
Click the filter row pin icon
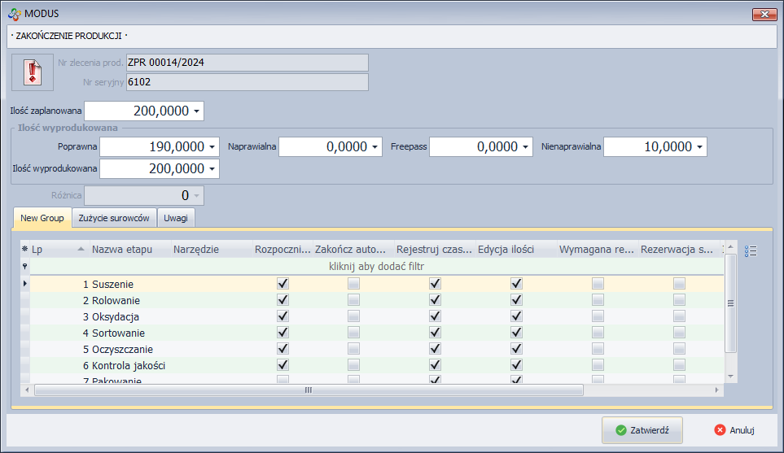tap(24, 267)
